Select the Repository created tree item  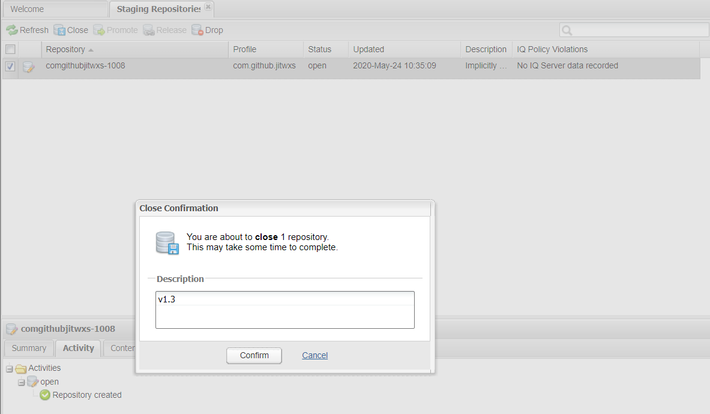tap(87, 395)
